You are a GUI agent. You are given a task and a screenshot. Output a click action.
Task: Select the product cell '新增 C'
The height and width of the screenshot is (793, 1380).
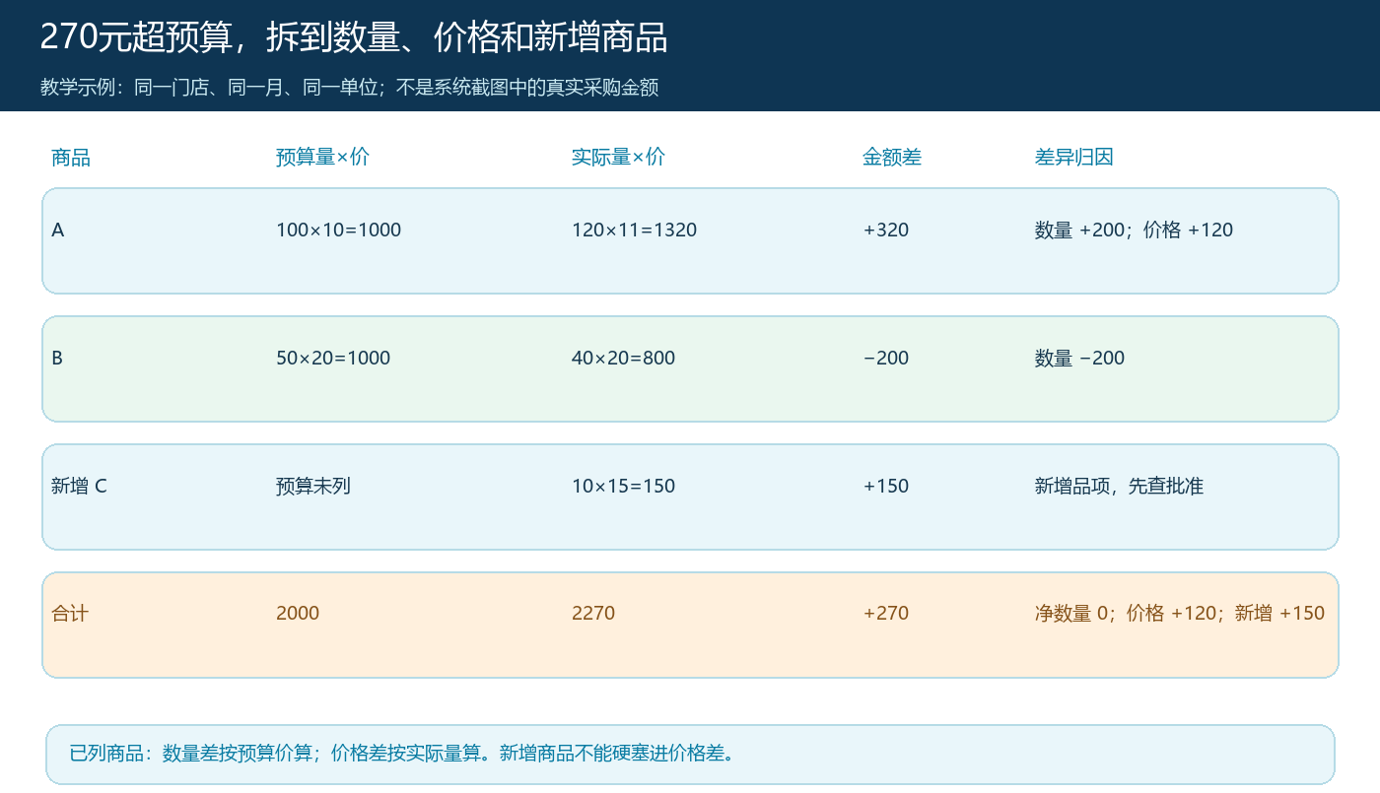point(79,486)
